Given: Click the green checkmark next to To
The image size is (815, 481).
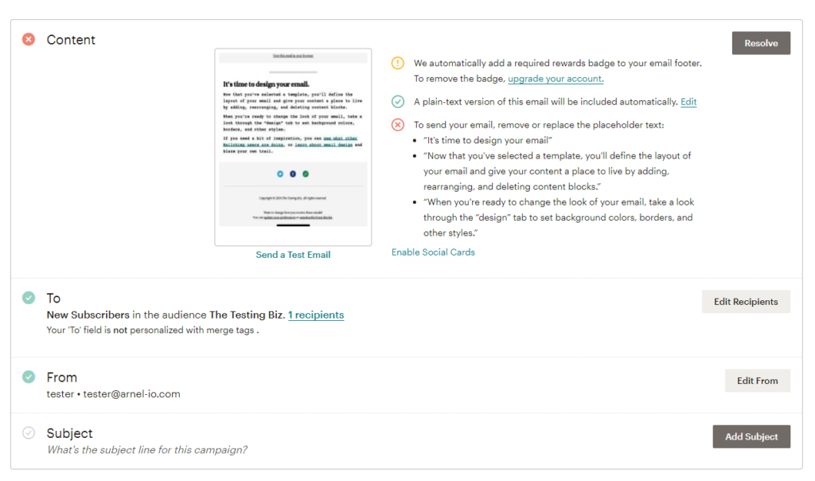Looking at the screenshot, I should click(29, 298).
